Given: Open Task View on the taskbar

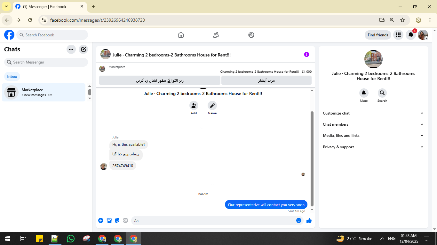Looking at the screenshot, I should pyautogui.click(x=23, y=239).
